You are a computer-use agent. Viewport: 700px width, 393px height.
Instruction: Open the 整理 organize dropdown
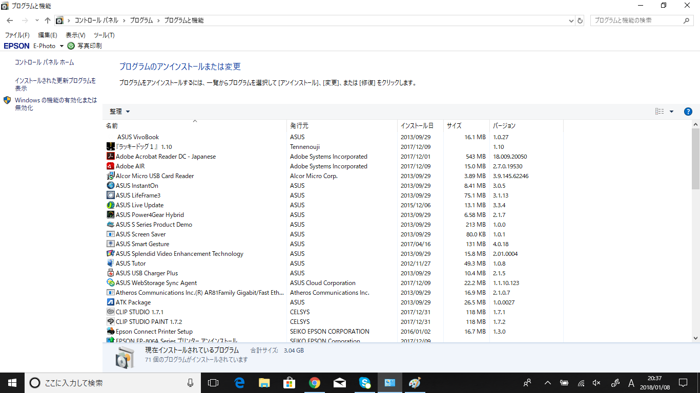coord(119,112)
